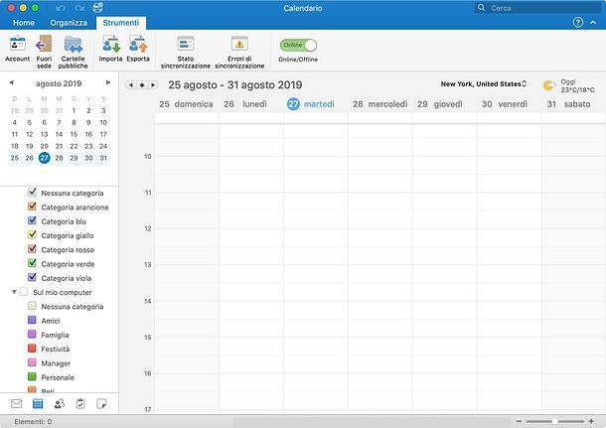Uncheck Categoria giallo
Image resolution: width=606 pixels, height=428 pixels.
coord(32,235)
